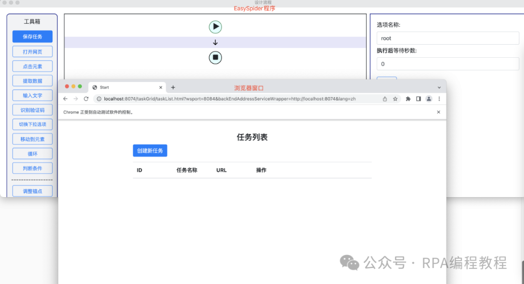Viewport: 524px width, 284px height.
Task: Click 移动到元素 in the toolbox
Action: 33,139
